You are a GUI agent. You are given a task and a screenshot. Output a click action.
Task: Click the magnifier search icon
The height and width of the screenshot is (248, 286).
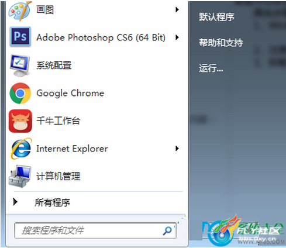coord(167,230)
